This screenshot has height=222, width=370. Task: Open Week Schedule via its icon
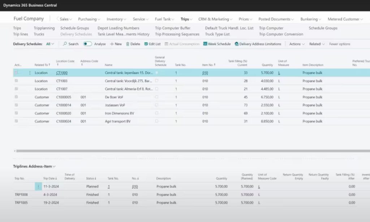pos(205,44)
